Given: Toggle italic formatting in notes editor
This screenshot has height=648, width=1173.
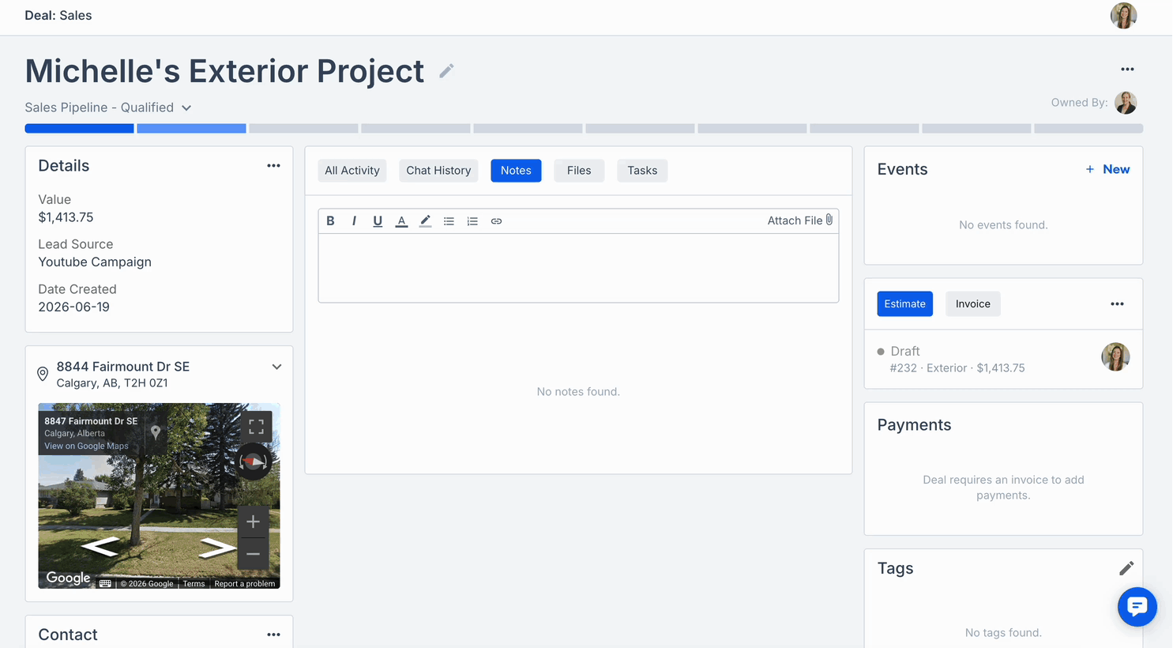Looking at the screenshot, I should click(354, 221).
